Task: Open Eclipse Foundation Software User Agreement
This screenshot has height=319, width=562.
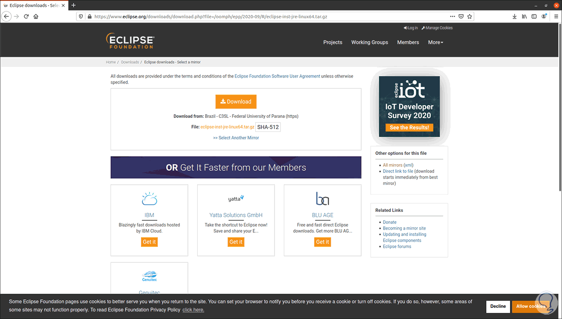Action: [277, 76]
